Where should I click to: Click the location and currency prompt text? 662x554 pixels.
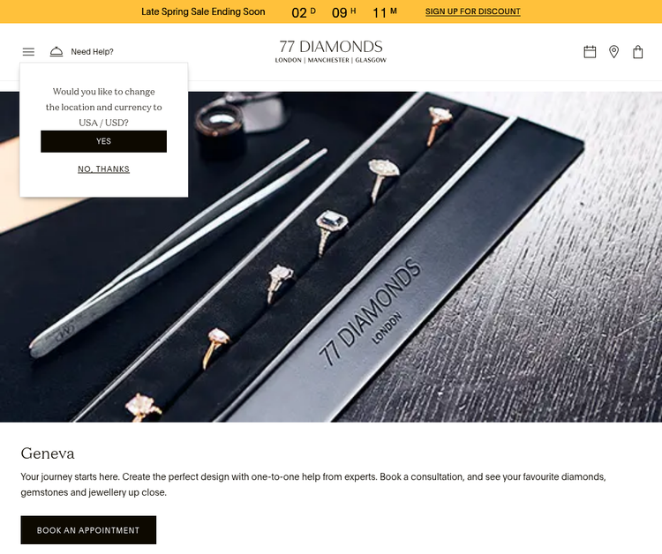pyautogui.click(x=103, y=107)
